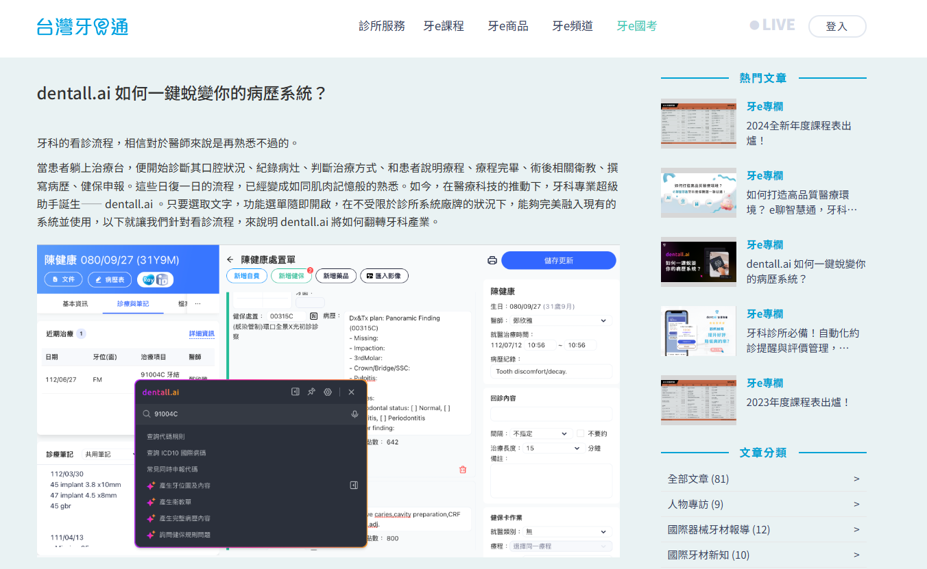Image resolution: width=927 pixels, height=569 pixels.
Task: Click the microphone icon in 91004C search bar
Action: (354, 414)
